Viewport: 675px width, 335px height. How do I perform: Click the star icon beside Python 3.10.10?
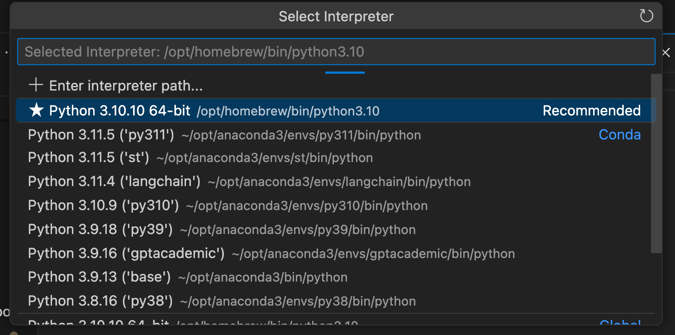click(36, 110)
